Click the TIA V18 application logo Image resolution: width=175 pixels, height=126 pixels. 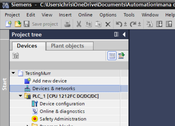click(5, 5)
